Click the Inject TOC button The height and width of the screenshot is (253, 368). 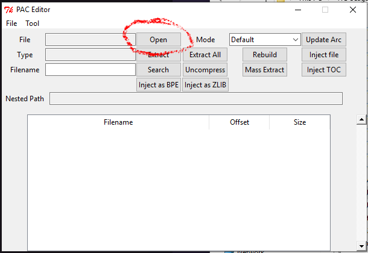(323, 70)
